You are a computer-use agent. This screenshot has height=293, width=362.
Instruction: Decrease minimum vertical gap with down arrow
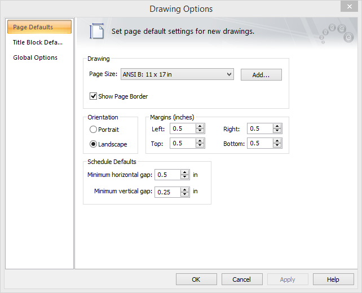point(184,194)
